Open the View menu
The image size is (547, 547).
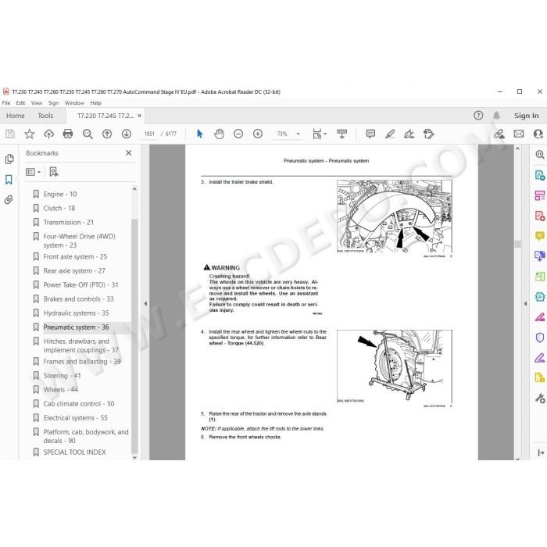37,103
